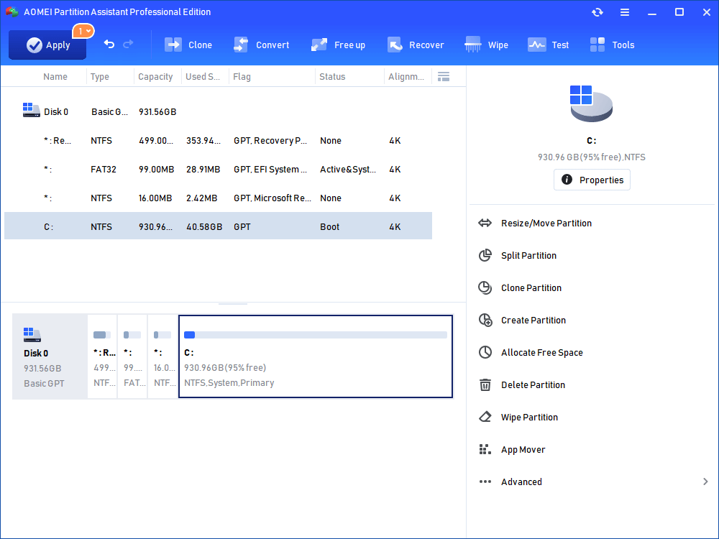Open the hamburger menu in title bar
Image resolution: width=719 pixels, height=539 pixels.
click(x=625, y=12)
